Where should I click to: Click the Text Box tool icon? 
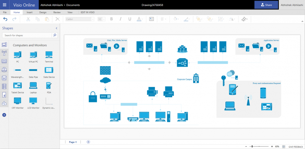click(x=151, y=19)
